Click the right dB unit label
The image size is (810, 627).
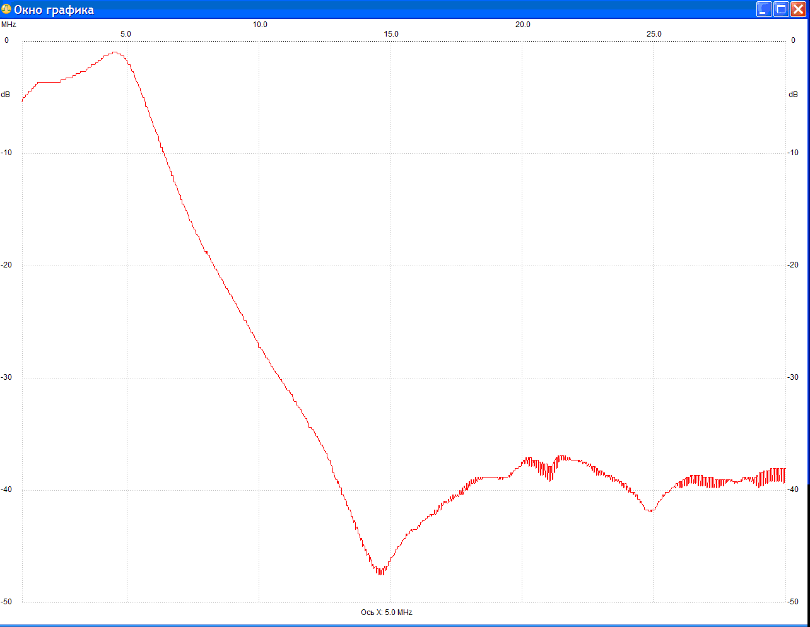click(793, 95)
